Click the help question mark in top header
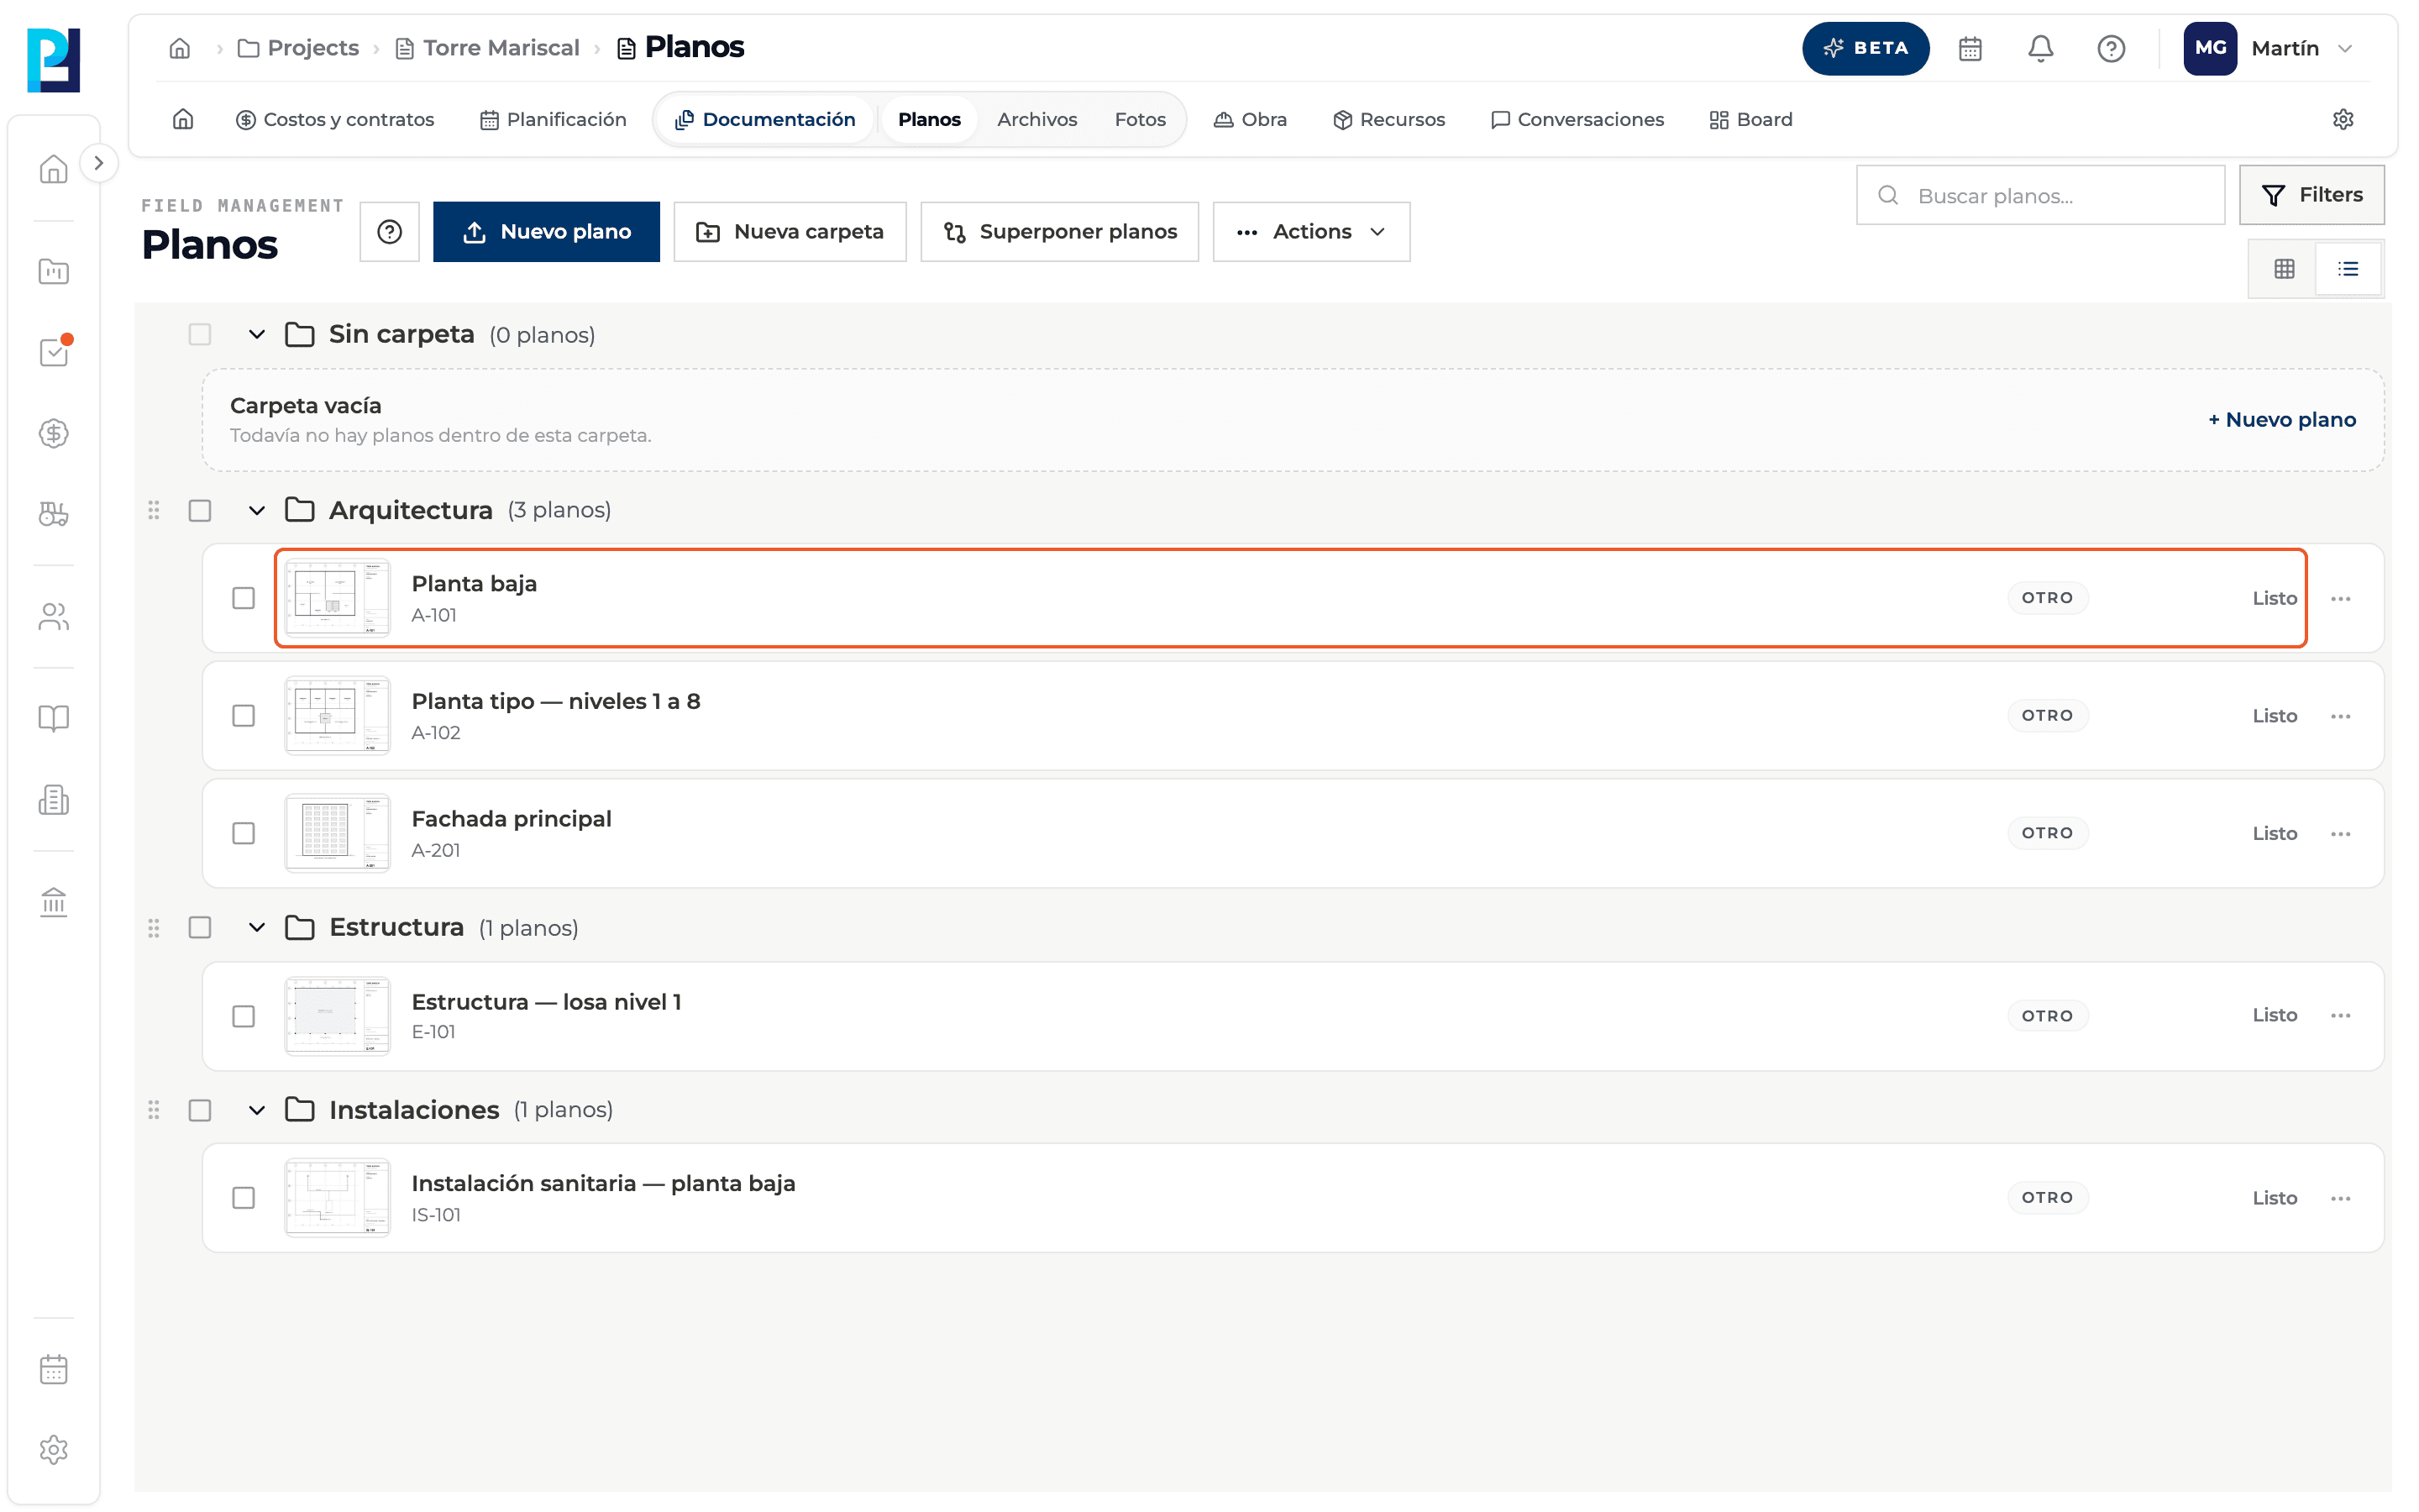Screen dimensions: 2419x1512 click(x=2110, y=48)
